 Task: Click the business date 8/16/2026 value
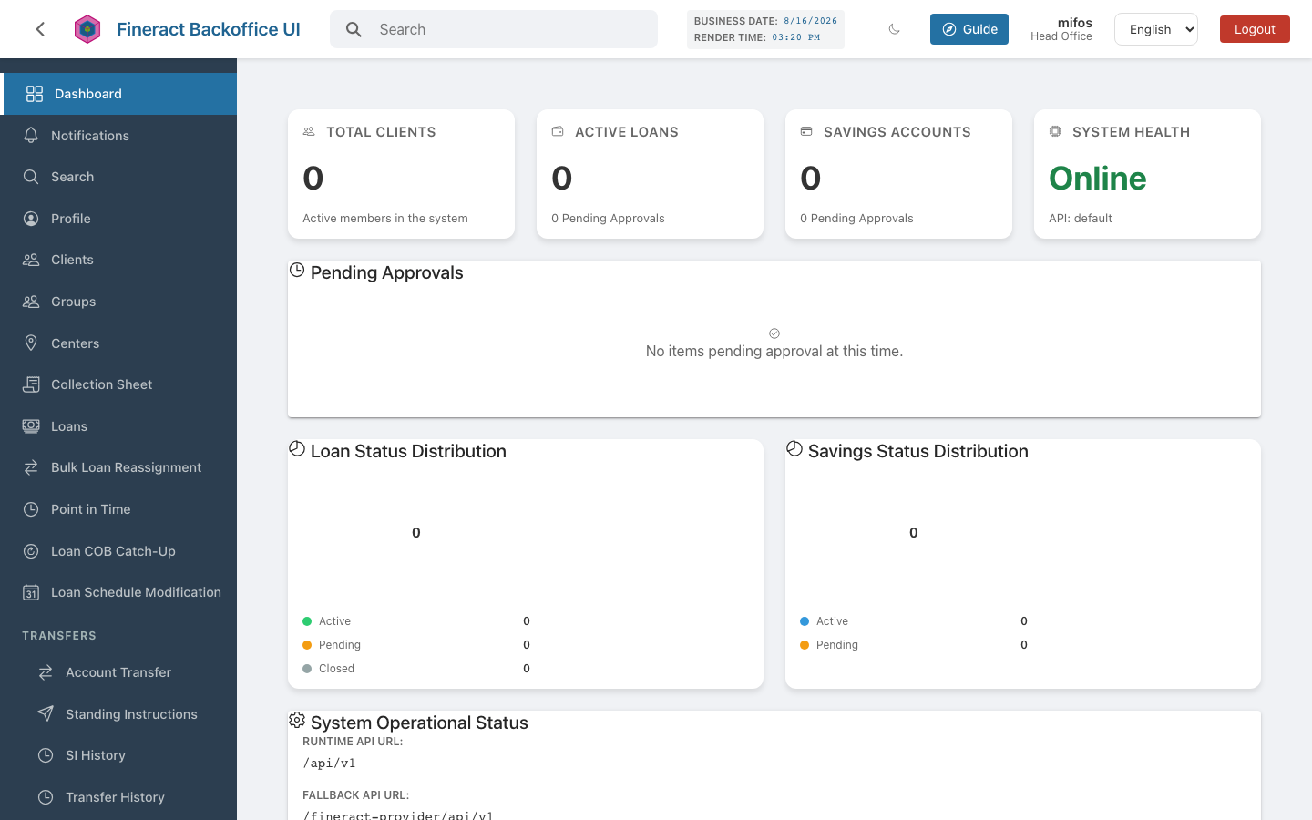810,21
